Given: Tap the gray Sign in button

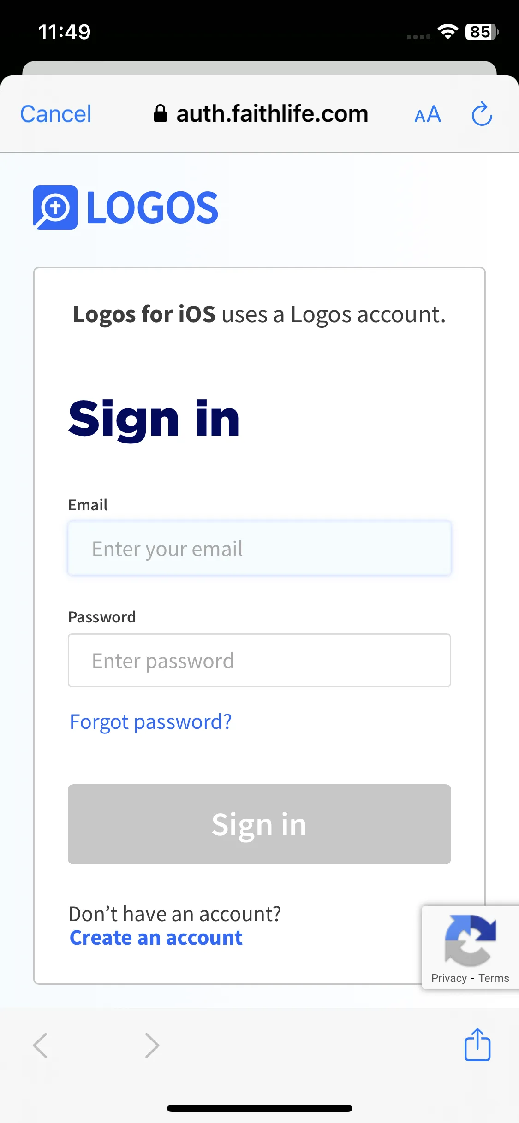Looking at the screenshot, I should [x=259, y=824].
